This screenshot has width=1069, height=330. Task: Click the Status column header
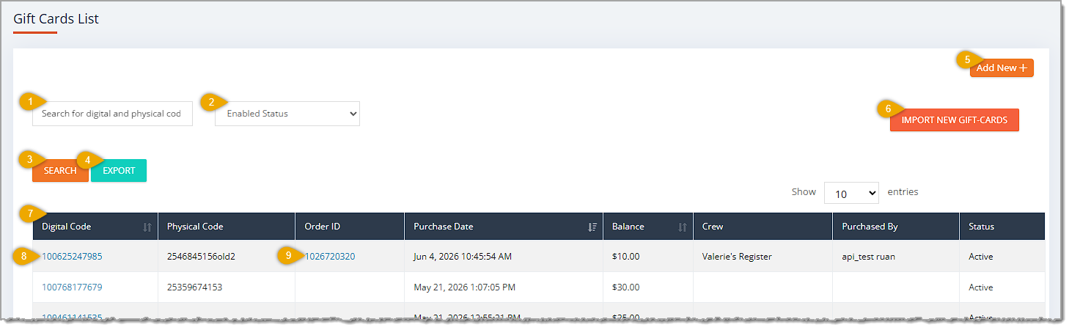pos(1002,227)
